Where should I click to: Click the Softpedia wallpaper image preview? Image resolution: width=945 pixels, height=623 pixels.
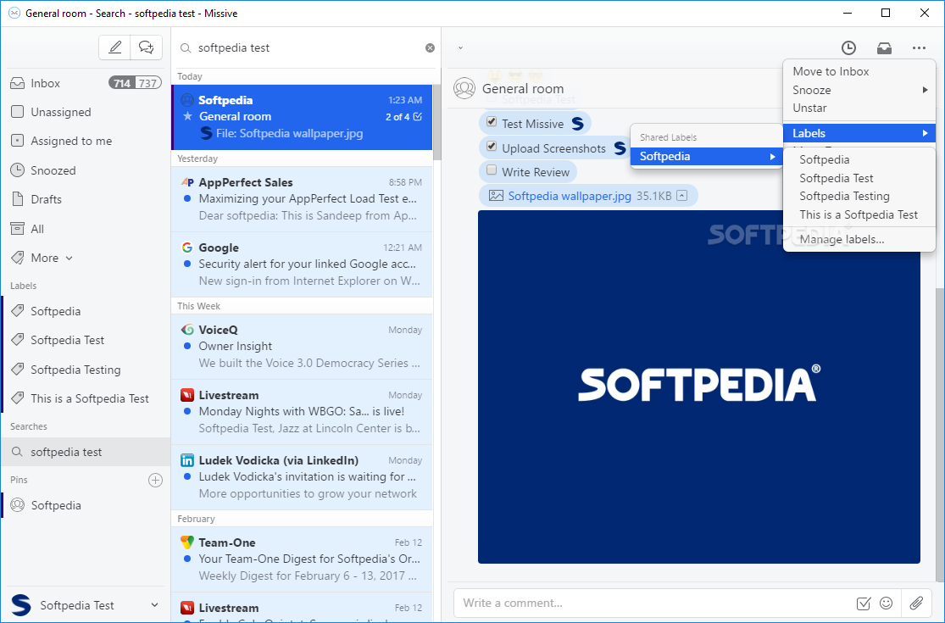coord(699,387)
